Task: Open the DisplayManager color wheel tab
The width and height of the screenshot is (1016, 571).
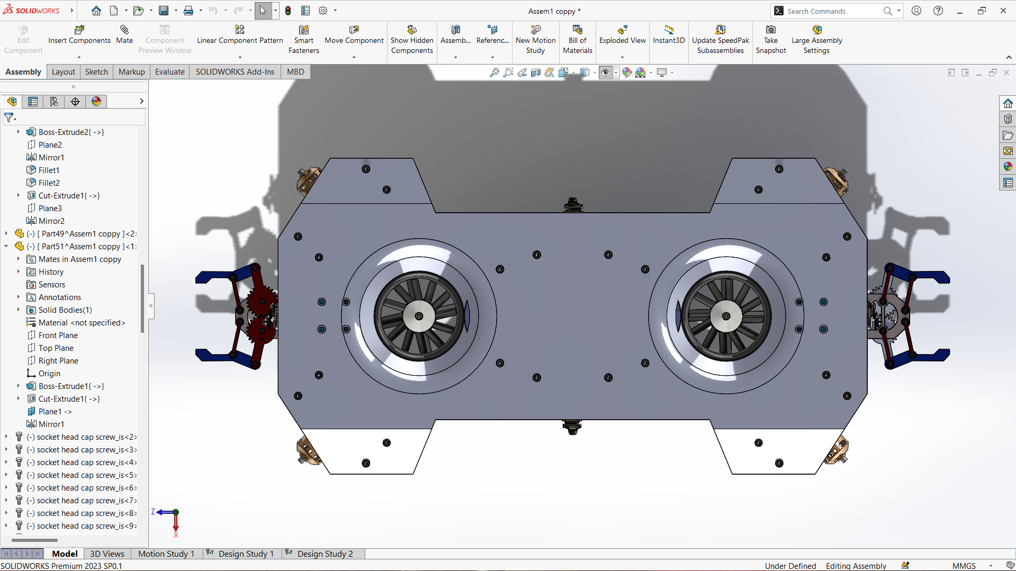Action: tap(96, 102)
